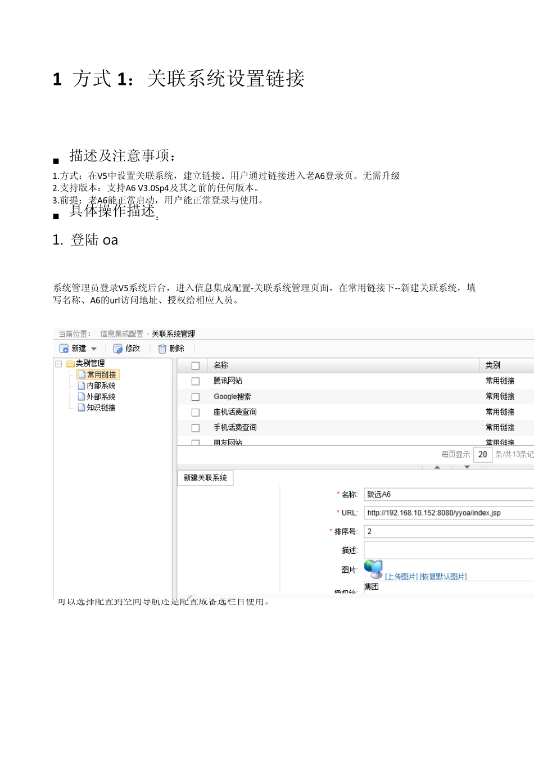Image resolution: width=534 pixels, height=778 pixels.
Task: Click the 排序号 field showing 2
Action: pos(449,531)
